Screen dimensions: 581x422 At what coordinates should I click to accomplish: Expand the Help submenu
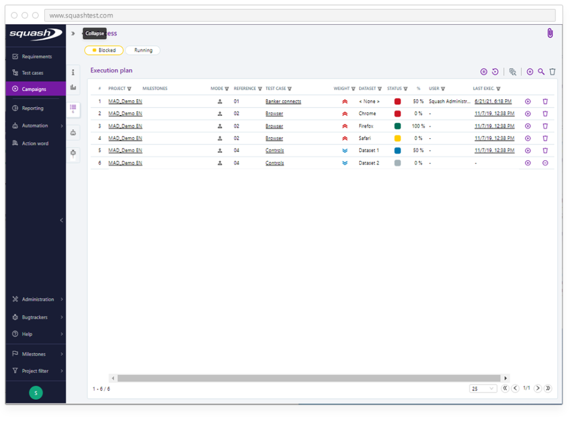tap(61, 334)
